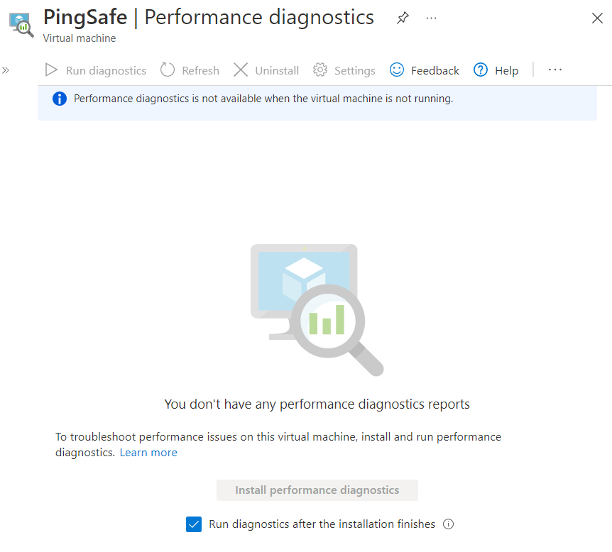Click the Feedback smiley icon
The image size is (612, 552).
pos(397,70)
